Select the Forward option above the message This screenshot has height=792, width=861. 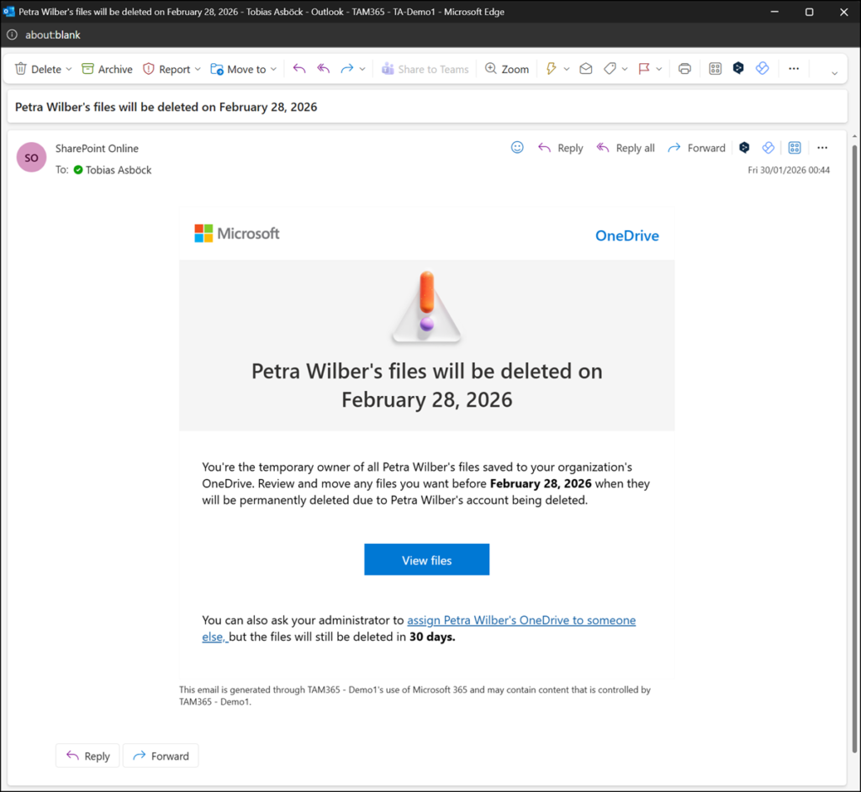[696, 147]
